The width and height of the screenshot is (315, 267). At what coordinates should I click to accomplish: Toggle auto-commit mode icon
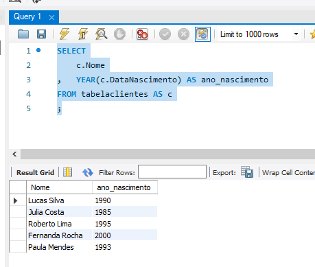[x=202, y=34]
